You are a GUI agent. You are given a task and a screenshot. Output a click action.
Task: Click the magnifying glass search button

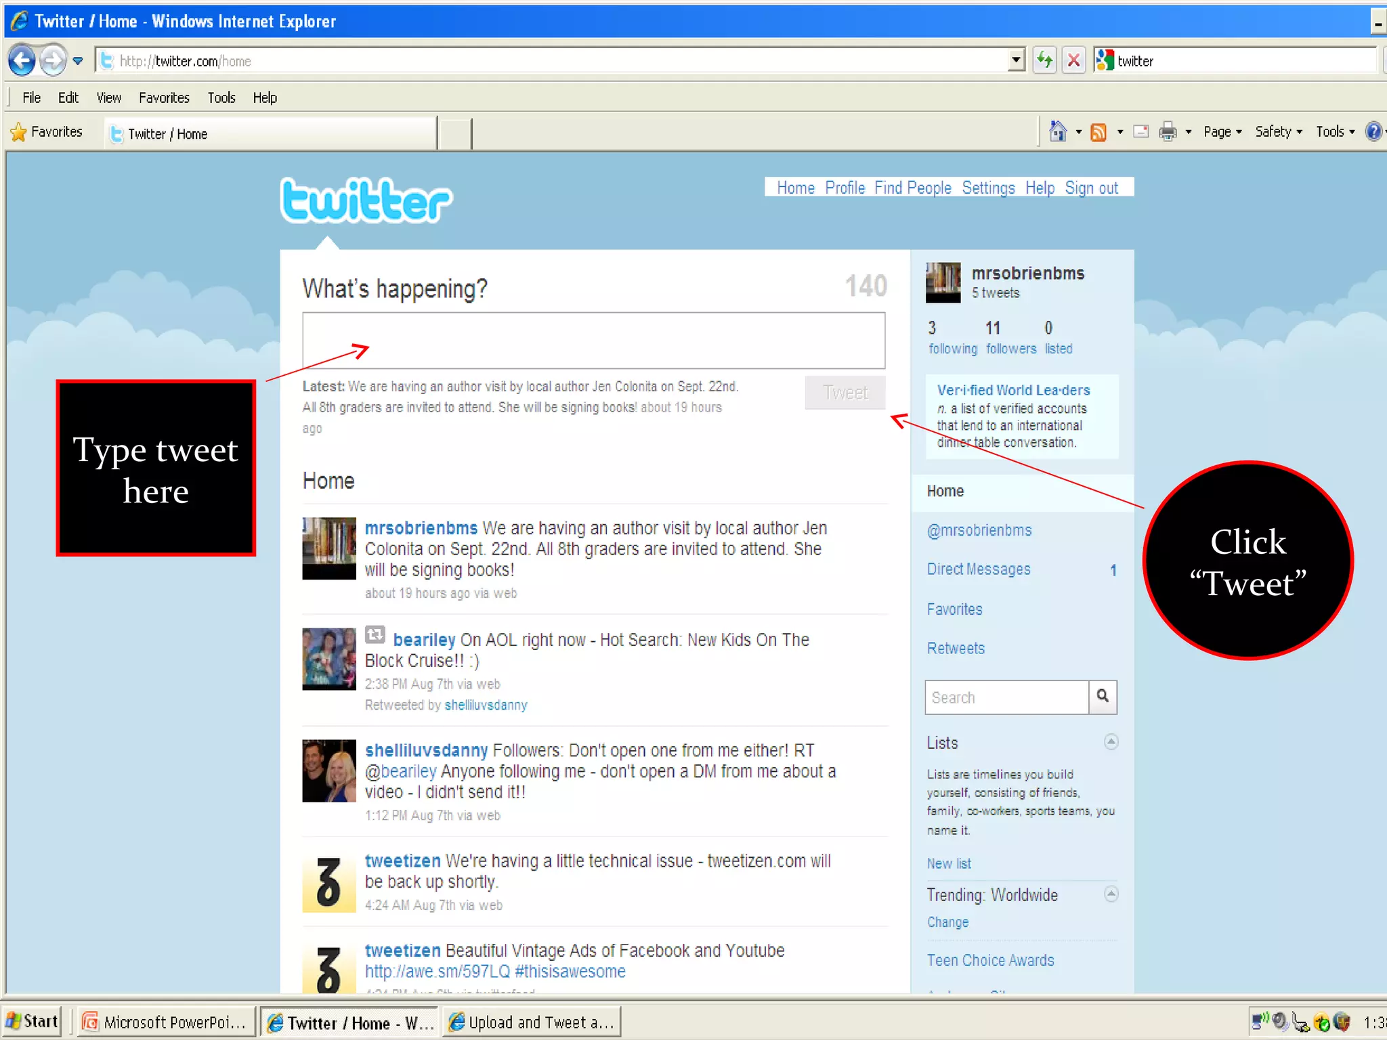pyautogui.click(x=1103, y=697)
